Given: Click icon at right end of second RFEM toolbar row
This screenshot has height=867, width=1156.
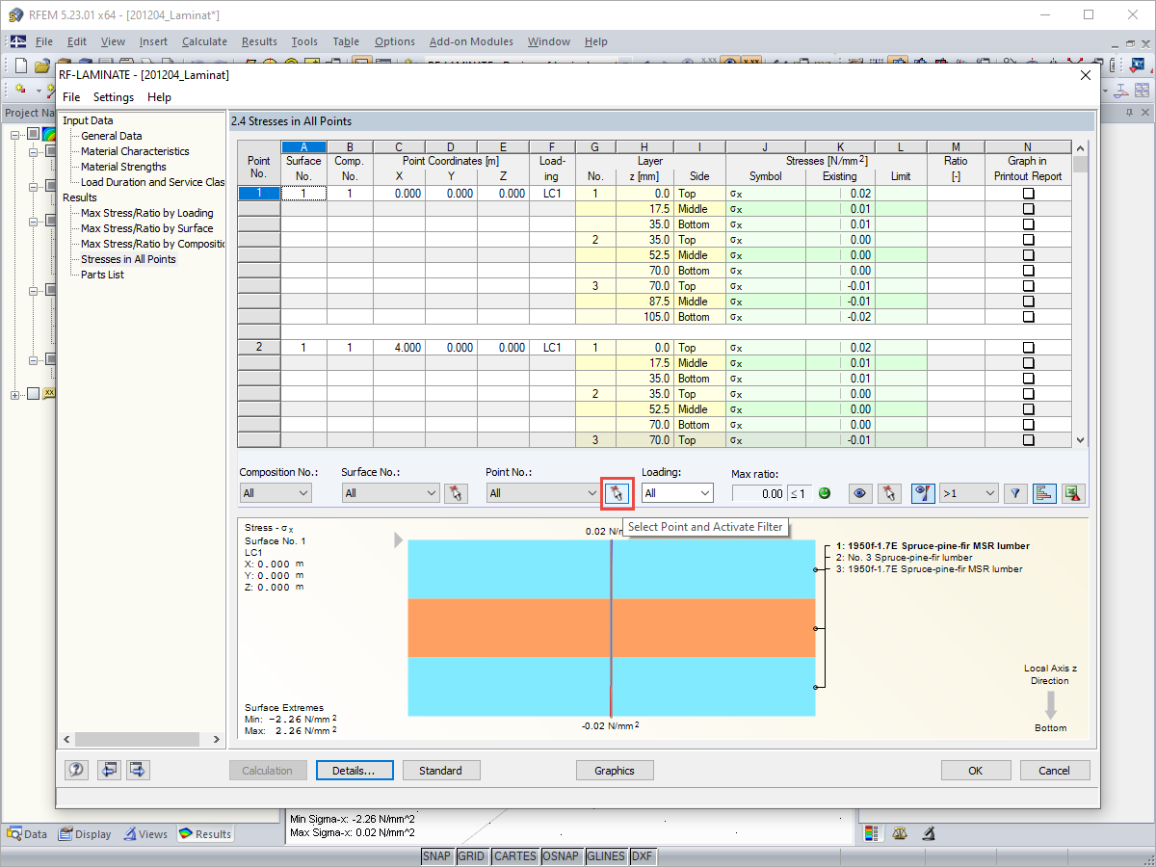Looking at the screenshot, I should [x=1143, y=90].
